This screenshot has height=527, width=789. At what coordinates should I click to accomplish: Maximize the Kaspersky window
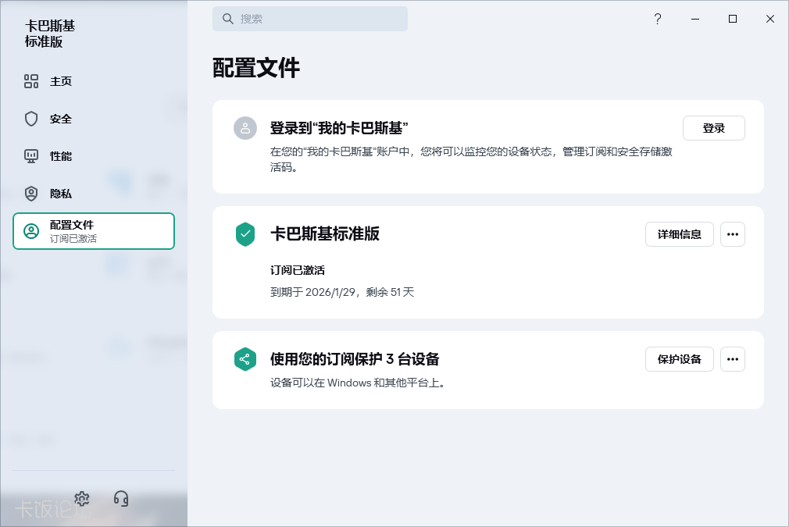pos(733,19)
